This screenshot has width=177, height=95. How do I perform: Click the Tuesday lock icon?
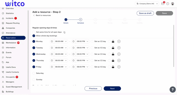click(x=113, y=48)
